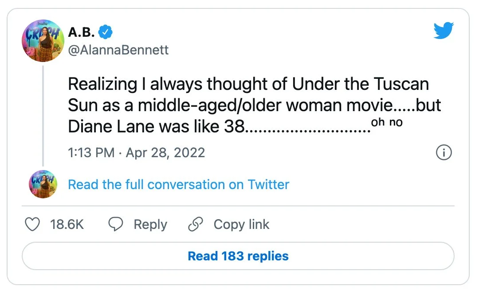The image size is (479, 294).
Task: Click the small 'oh no' superscript text
Action: click(x=387, y=122)
